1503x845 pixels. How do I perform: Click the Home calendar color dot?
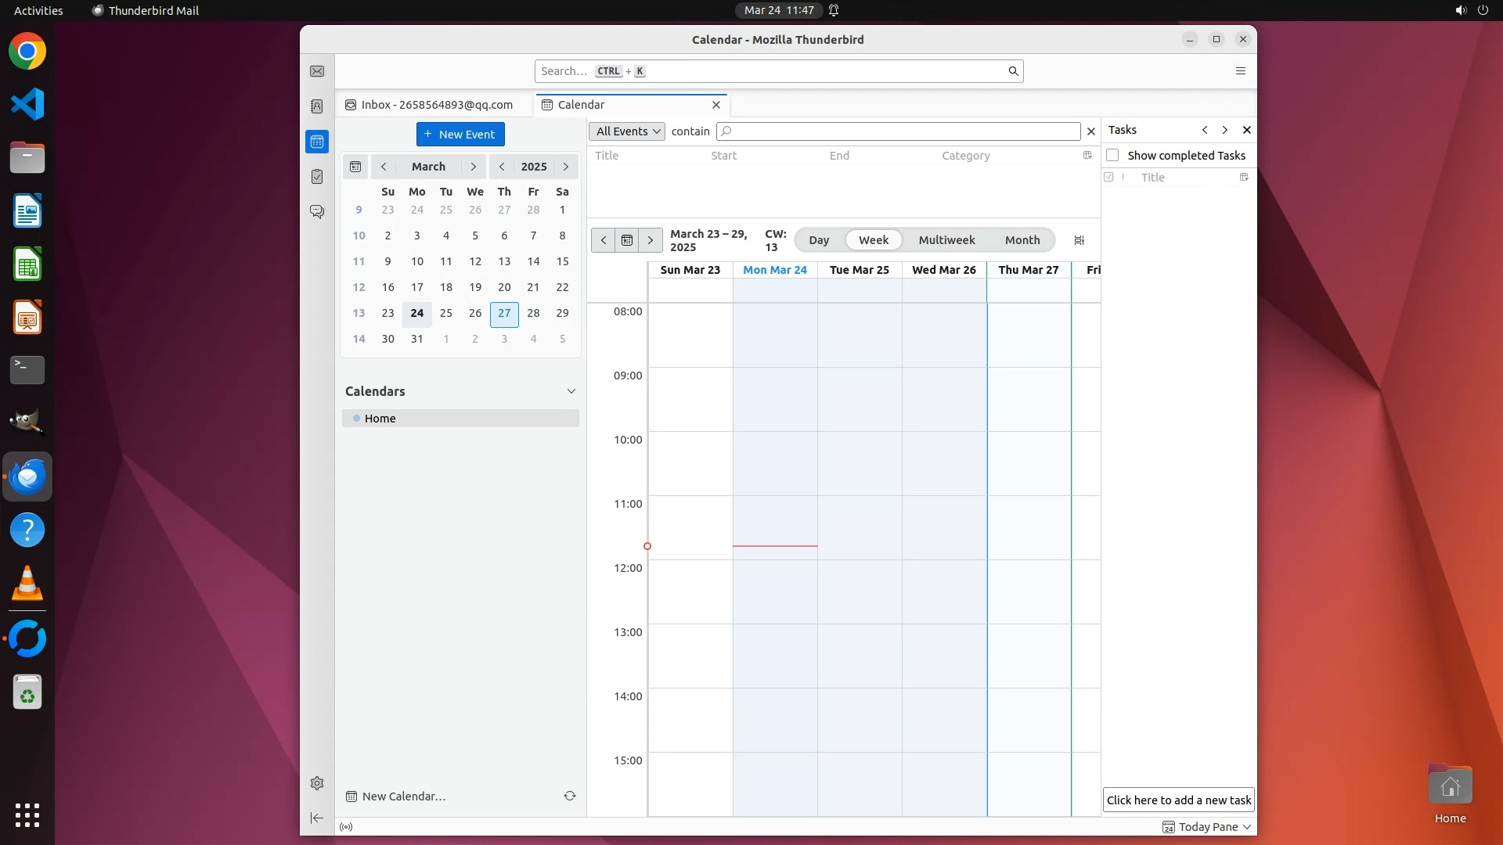point(356,419)
